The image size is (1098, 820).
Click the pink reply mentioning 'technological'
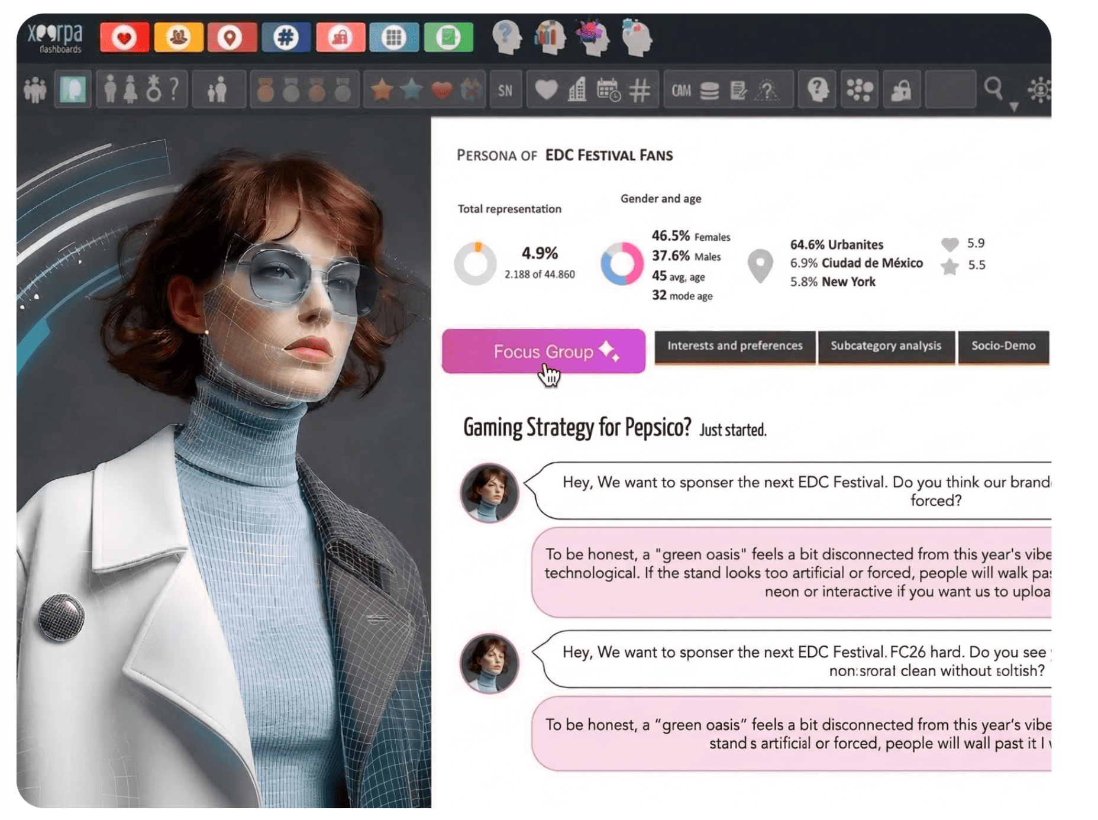[x=792, y=573]
